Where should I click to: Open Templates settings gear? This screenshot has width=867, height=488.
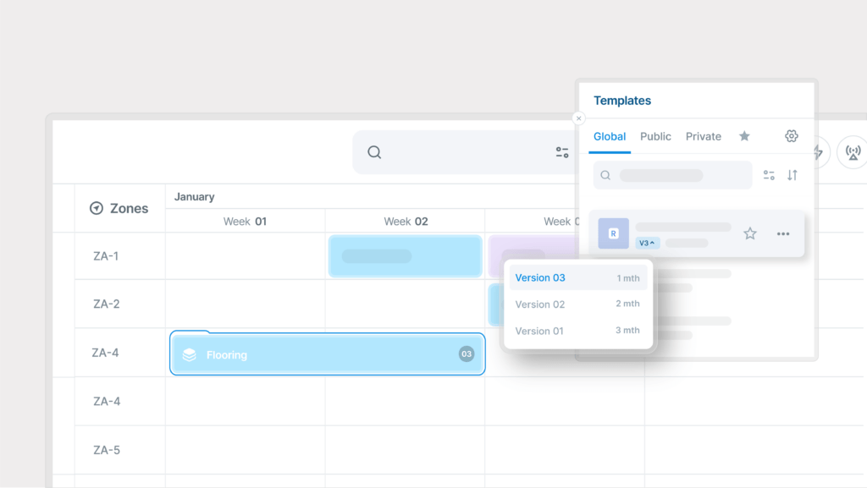coord(792,136)
